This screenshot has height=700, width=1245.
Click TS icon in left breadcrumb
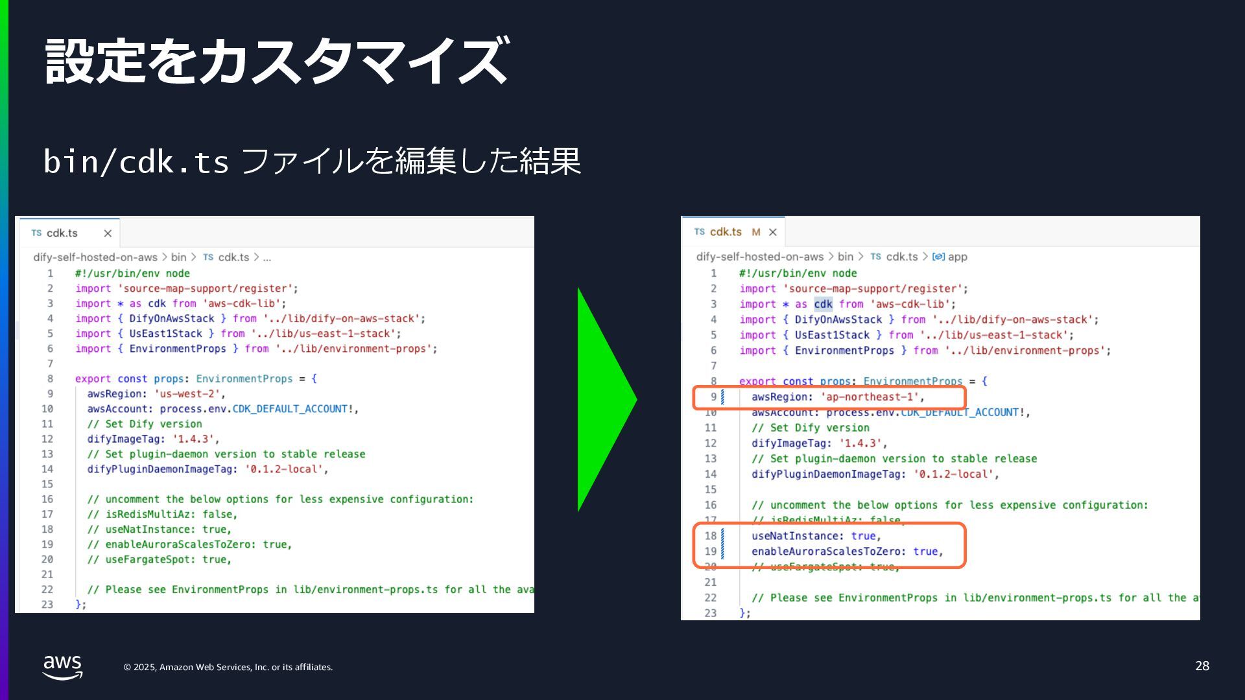tap(208, 257)
